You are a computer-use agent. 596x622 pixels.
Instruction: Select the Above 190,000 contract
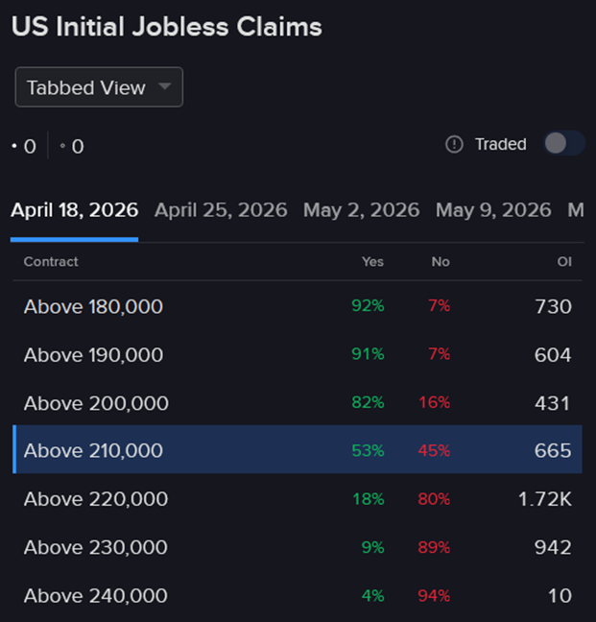pos(93,354)
